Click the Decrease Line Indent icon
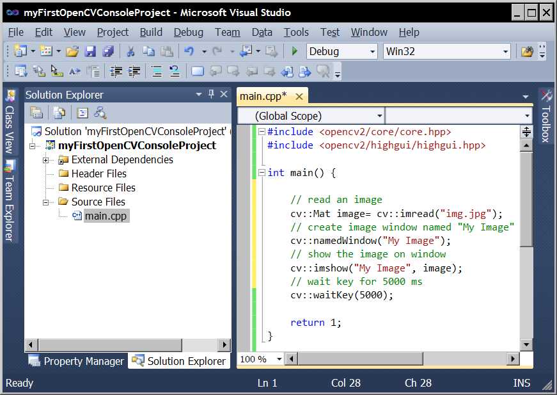The width and height of the screenshot is (557, 395). [x=116, y=72]
